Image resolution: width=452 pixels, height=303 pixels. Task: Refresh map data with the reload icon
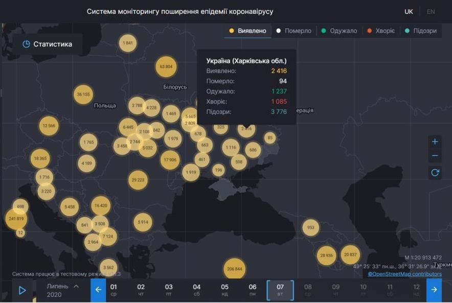434,173
